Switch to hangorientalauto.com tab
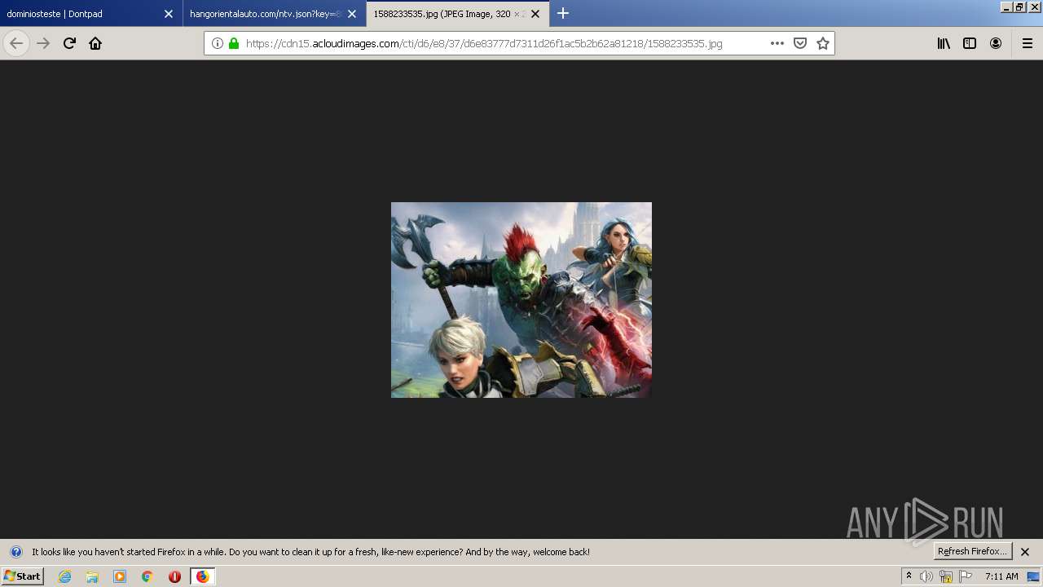1043x587 pixels. (x=274, y=13)
